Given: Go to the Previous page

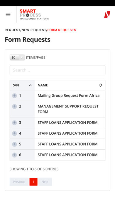Looking at the screenshot, I should (19, 182).
